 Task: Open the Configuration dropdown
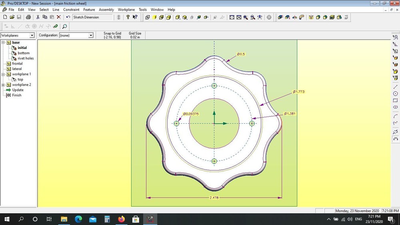(x=91, y=36)
